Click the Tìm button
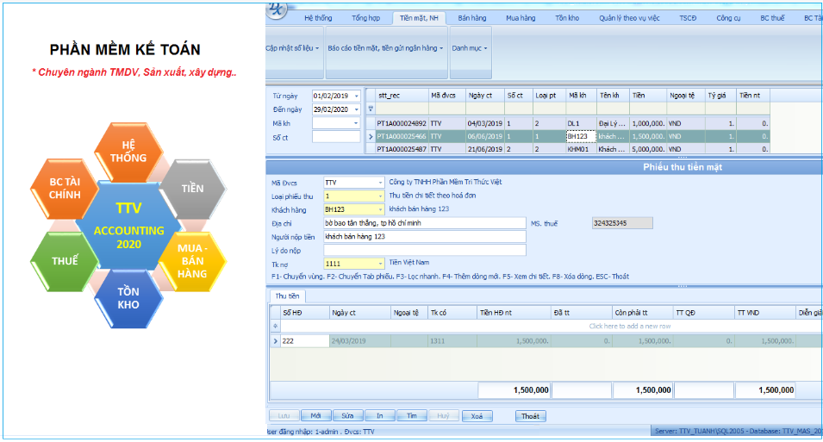 [x=412, y=416]
